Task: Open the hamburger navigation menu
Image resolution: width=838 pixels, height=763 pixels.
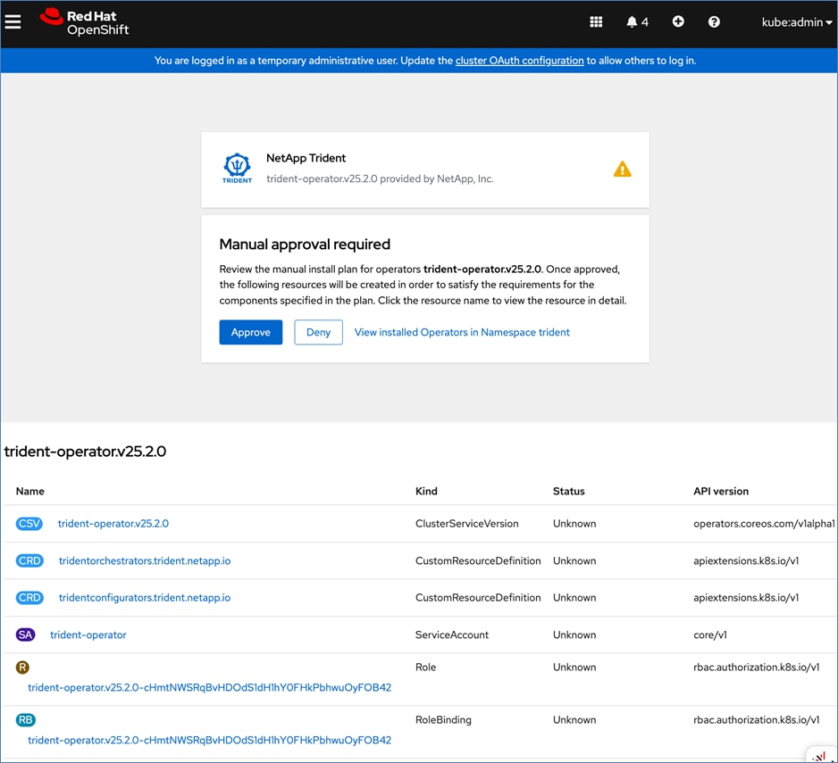Action: click(x=13, y=22)
